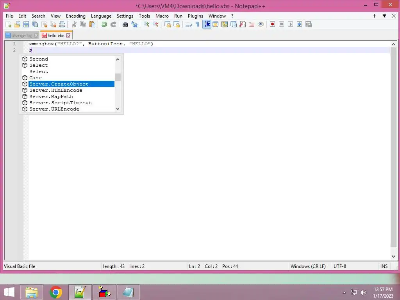Toggle the Function List panel icon
Image resolution: width=400 pixels, height=300 pixels.
pyautogui.click(x=243, y=24)
